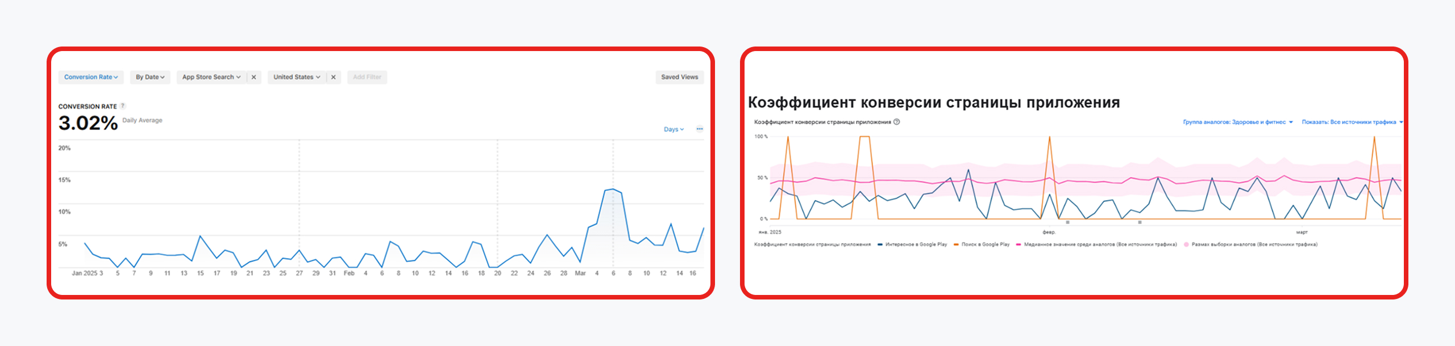Click the Add Filter button

click(x=367, y=77)
